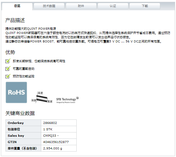
Task: Click the Sales key row label
Action: tap(16, 136)
